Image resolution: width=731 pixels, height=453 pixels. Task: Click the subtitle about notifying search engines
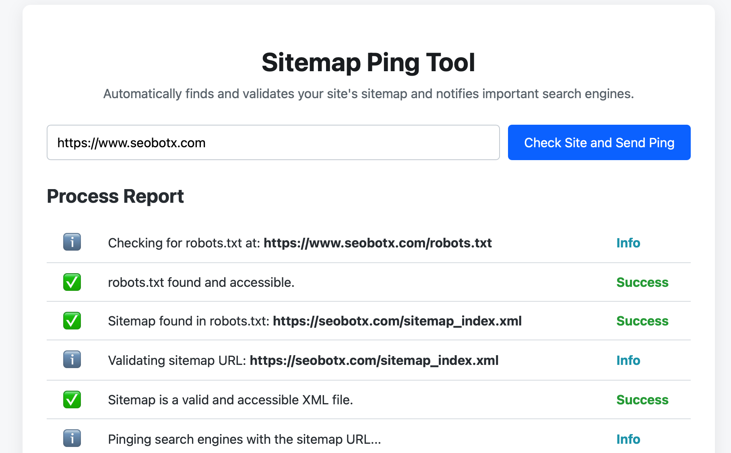click(x=368, y=94)
